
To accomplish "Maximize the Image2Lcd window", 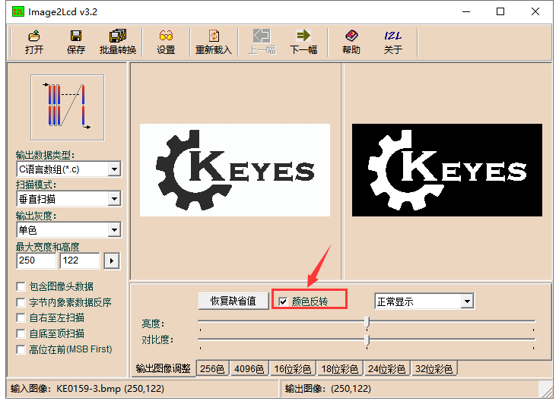I will 500,11.
